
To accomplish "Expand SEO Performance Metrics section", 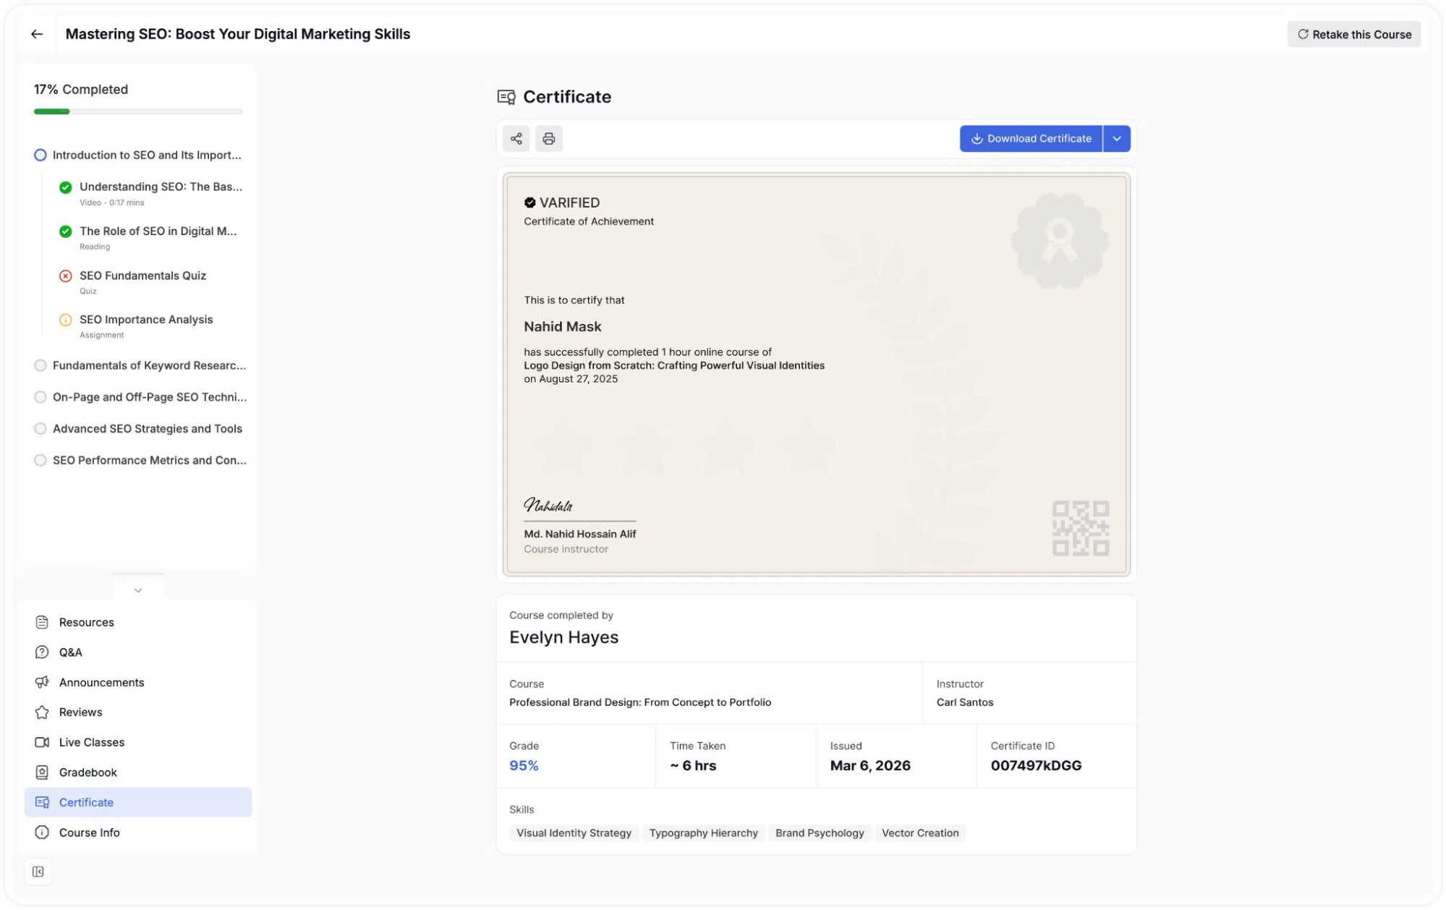I will coord(140,461).
